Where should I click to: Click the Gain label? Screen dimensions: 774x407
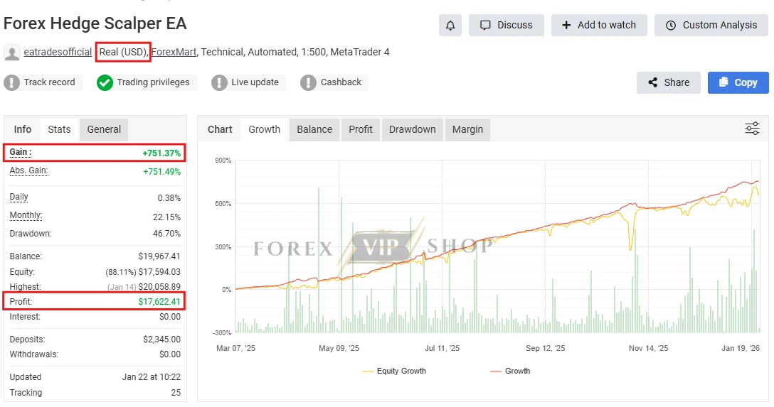[x=20, y=152]
